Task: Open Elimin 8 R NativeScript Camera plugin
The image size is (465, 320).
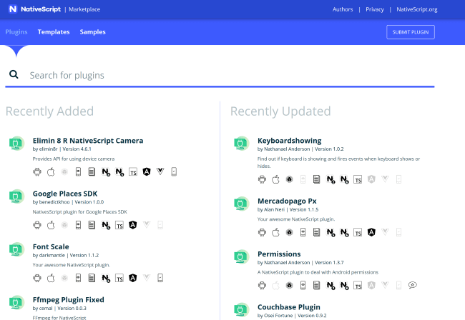Action: (88, 141)
